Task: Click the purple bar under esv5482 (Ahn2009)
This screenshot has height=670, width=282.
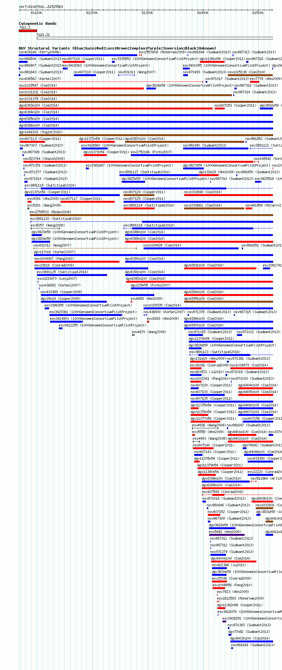Action: (x=227, y=535)
